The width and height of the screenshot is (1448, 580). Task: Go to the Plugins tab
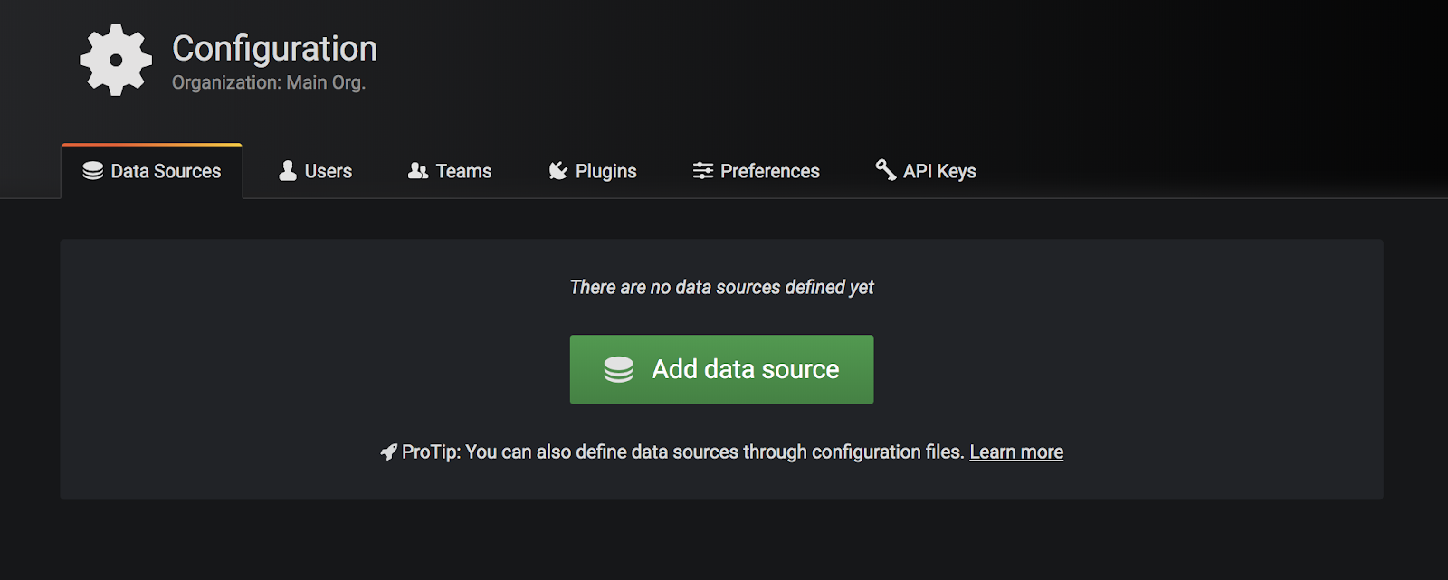(x=605, y=171)
